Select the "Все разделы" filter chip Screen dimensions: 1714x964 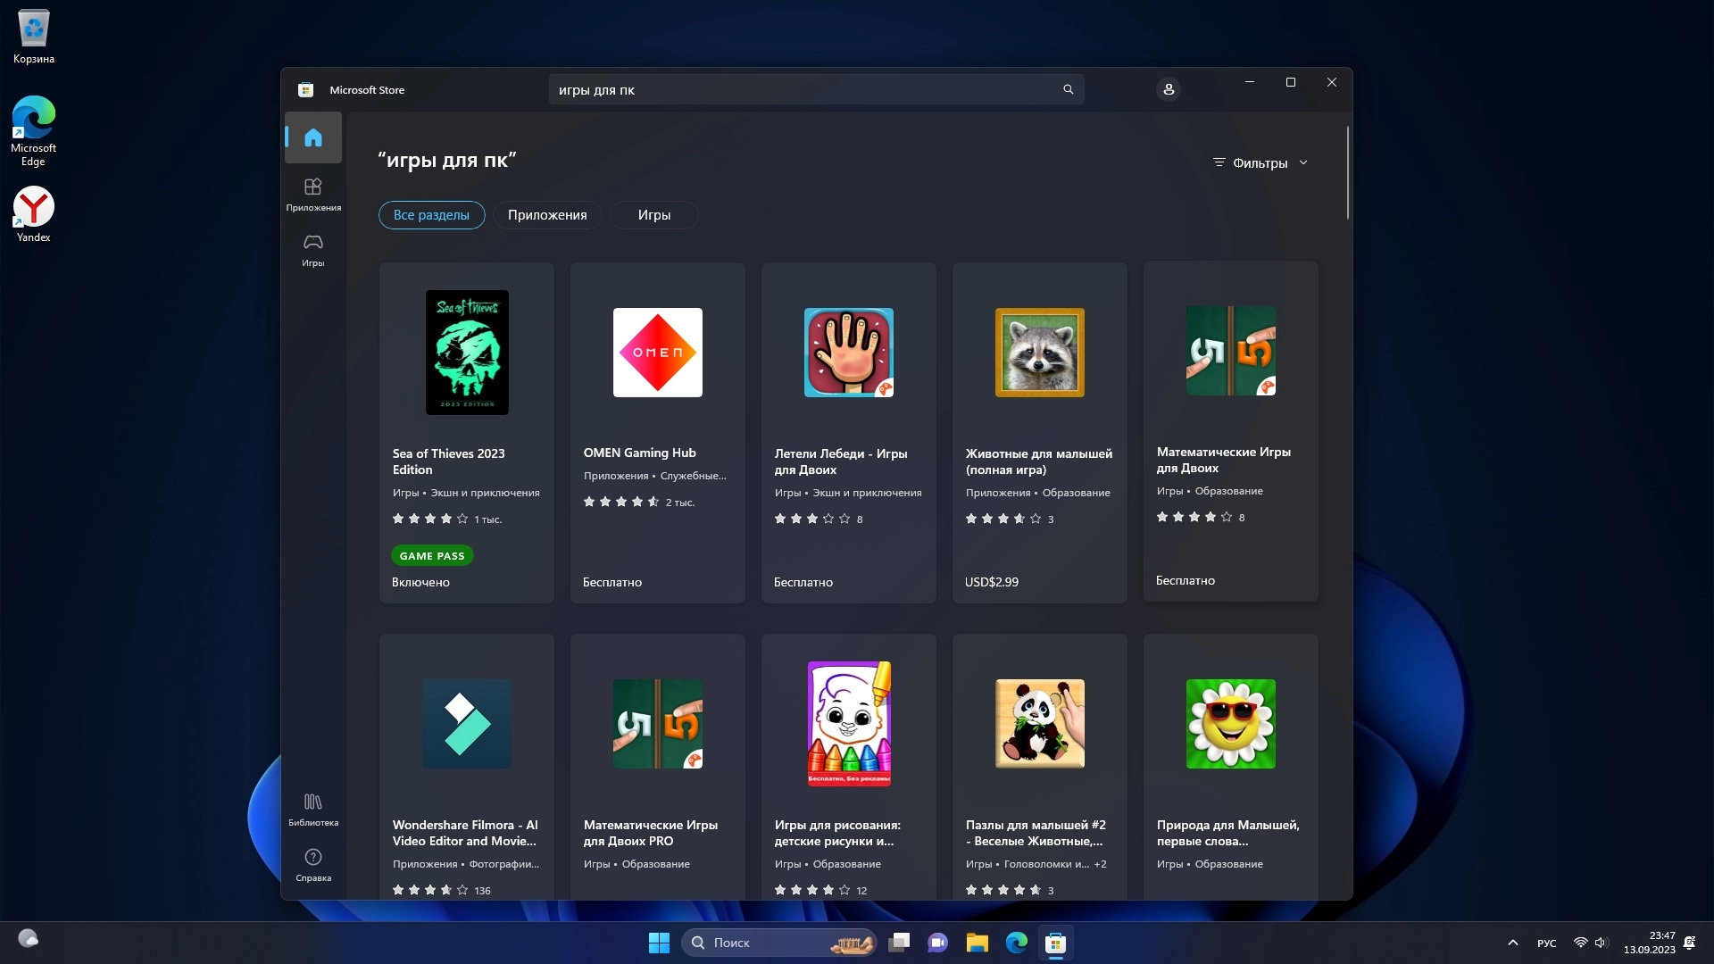coord(431,215)
